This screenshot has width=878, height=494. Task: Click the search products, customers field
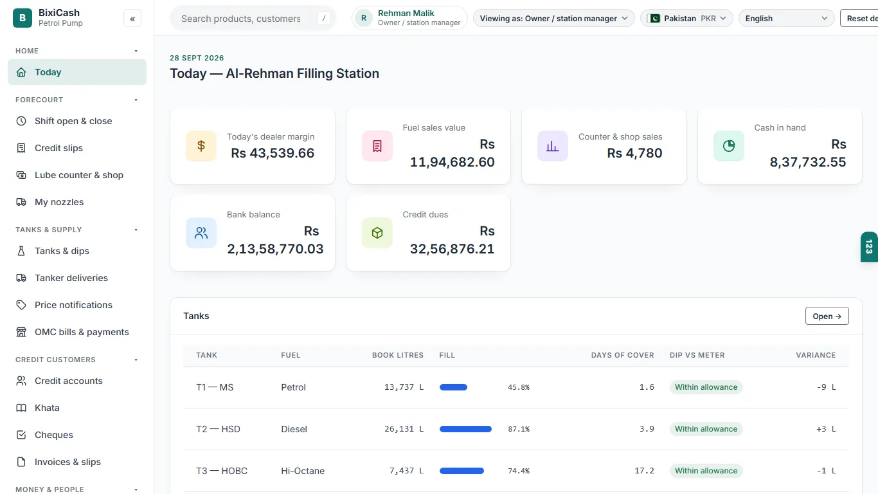pyautogui.click(x=253, y=19)
